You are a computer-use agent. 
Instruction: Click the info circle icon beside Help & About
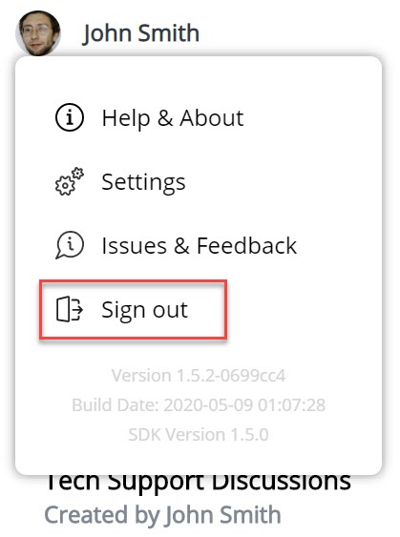(x=70, y=118)
